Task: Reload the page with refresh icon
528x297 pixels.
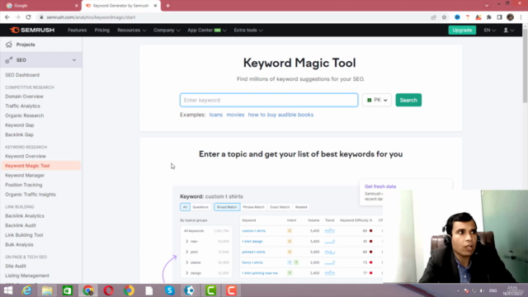Action: tap(28, 17)
